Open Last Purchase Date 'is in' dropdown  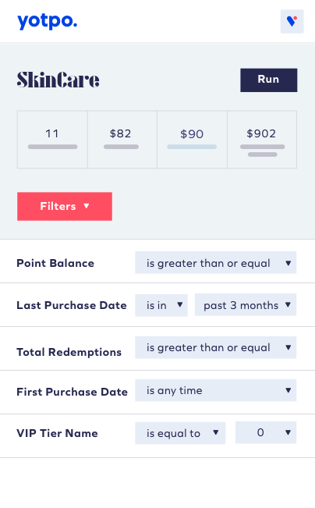pos(161,305)
